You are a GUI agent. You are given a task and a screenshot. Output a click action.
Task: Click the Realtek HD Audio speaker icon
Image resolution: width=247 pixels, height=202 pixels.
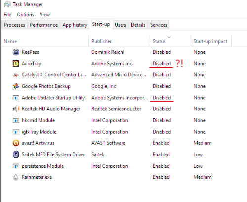[x=16, y=109]
